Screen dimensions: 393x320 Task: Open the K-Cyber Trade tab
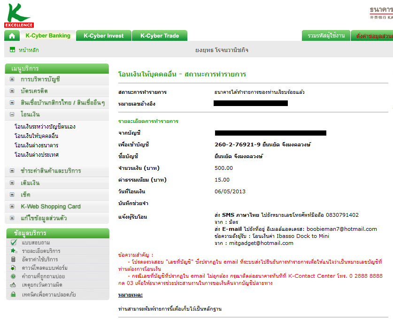157,36
